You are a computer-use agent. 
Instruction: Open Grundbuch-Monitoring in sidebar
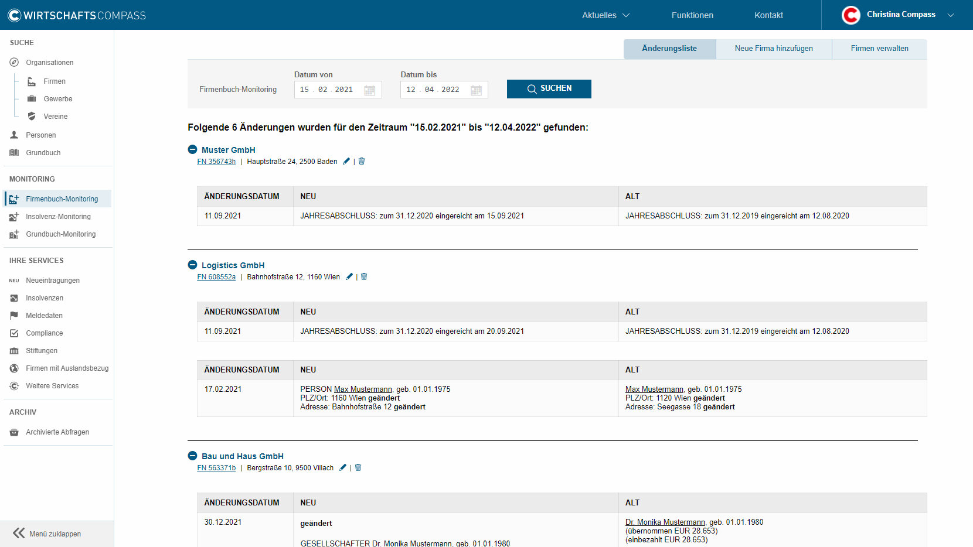(x=60, y=234)
